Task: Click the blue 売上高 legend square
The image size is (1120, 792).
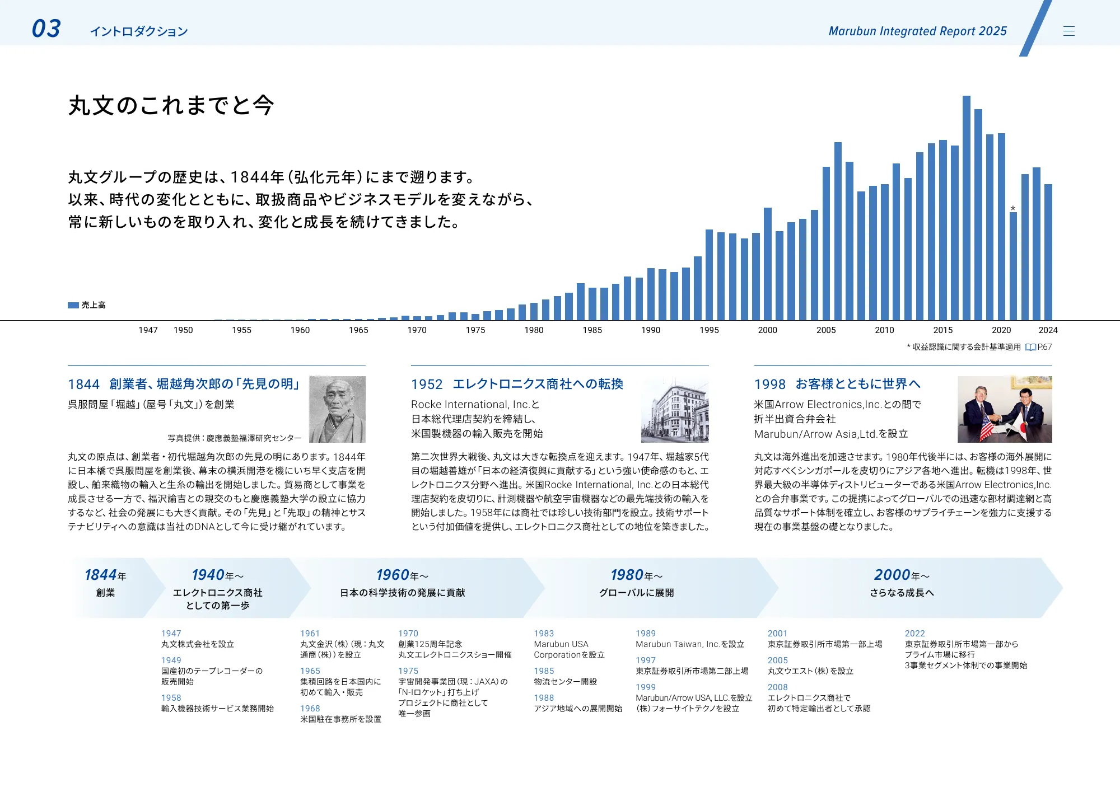Action: pos(72,305)
